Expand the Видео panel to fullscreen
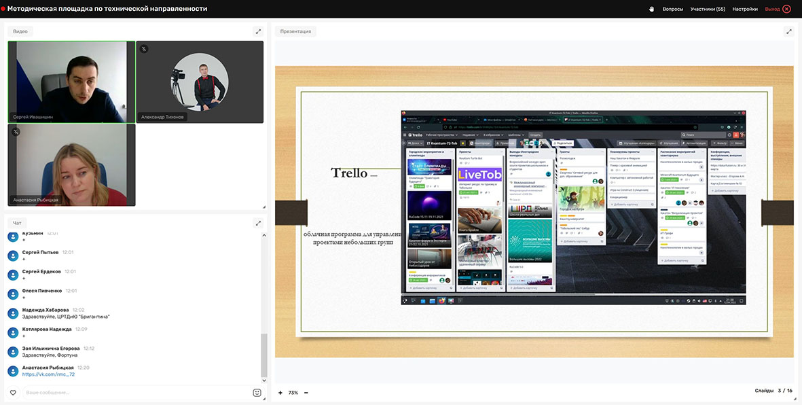Screen dimensions: 802x405 pyautogui.click(x=258, y=31)
